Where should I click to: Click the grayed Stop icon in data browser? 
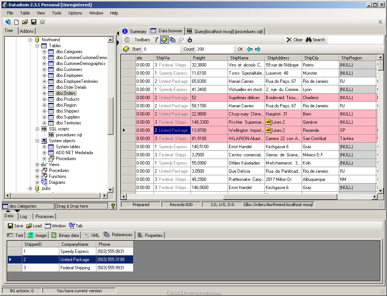127,40
